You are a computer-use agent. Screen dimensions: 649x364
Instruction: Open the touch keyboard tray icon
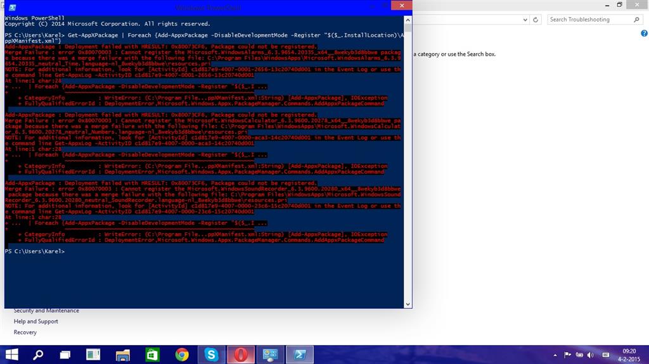pyautogui.click(x=606, y=355)
